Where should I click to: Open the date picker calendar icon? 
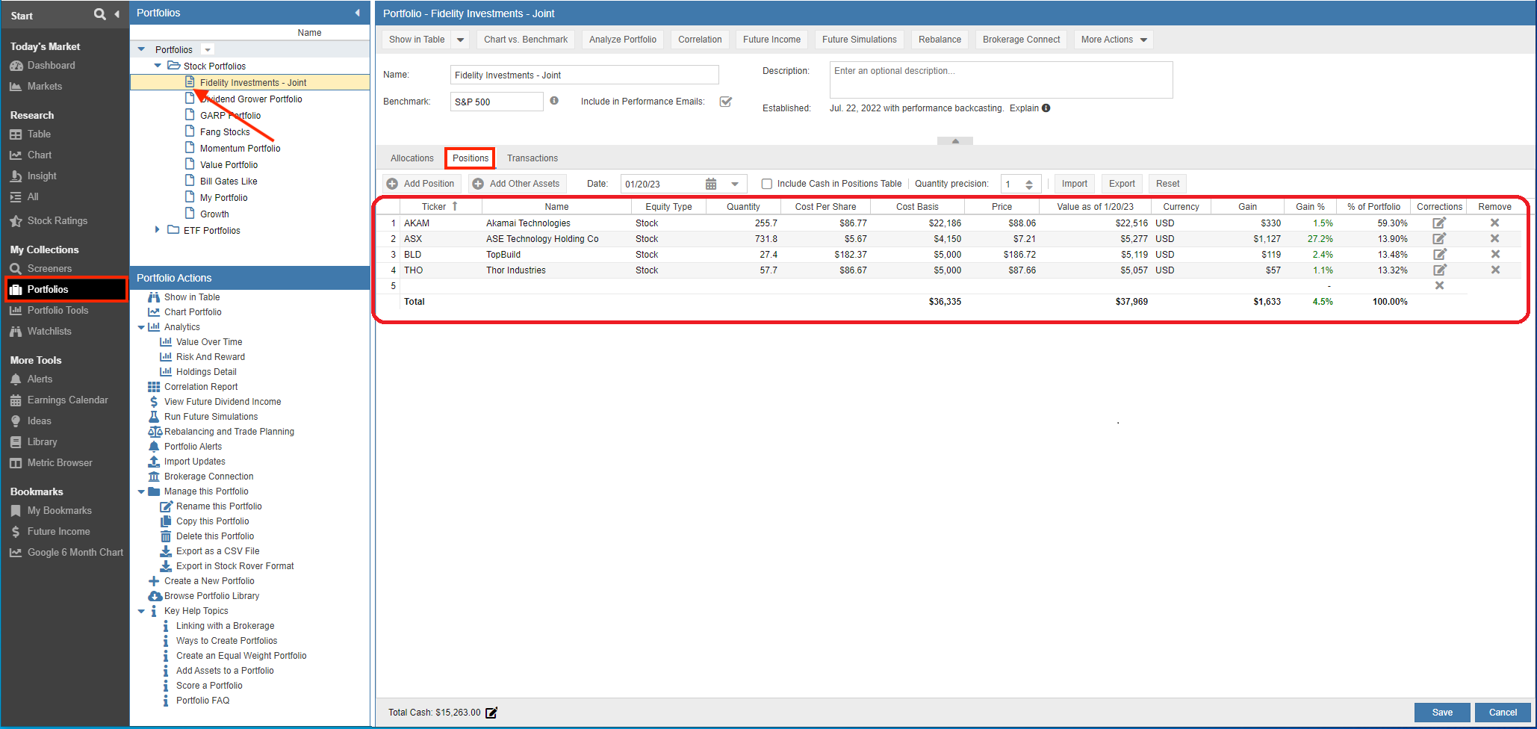711,184
